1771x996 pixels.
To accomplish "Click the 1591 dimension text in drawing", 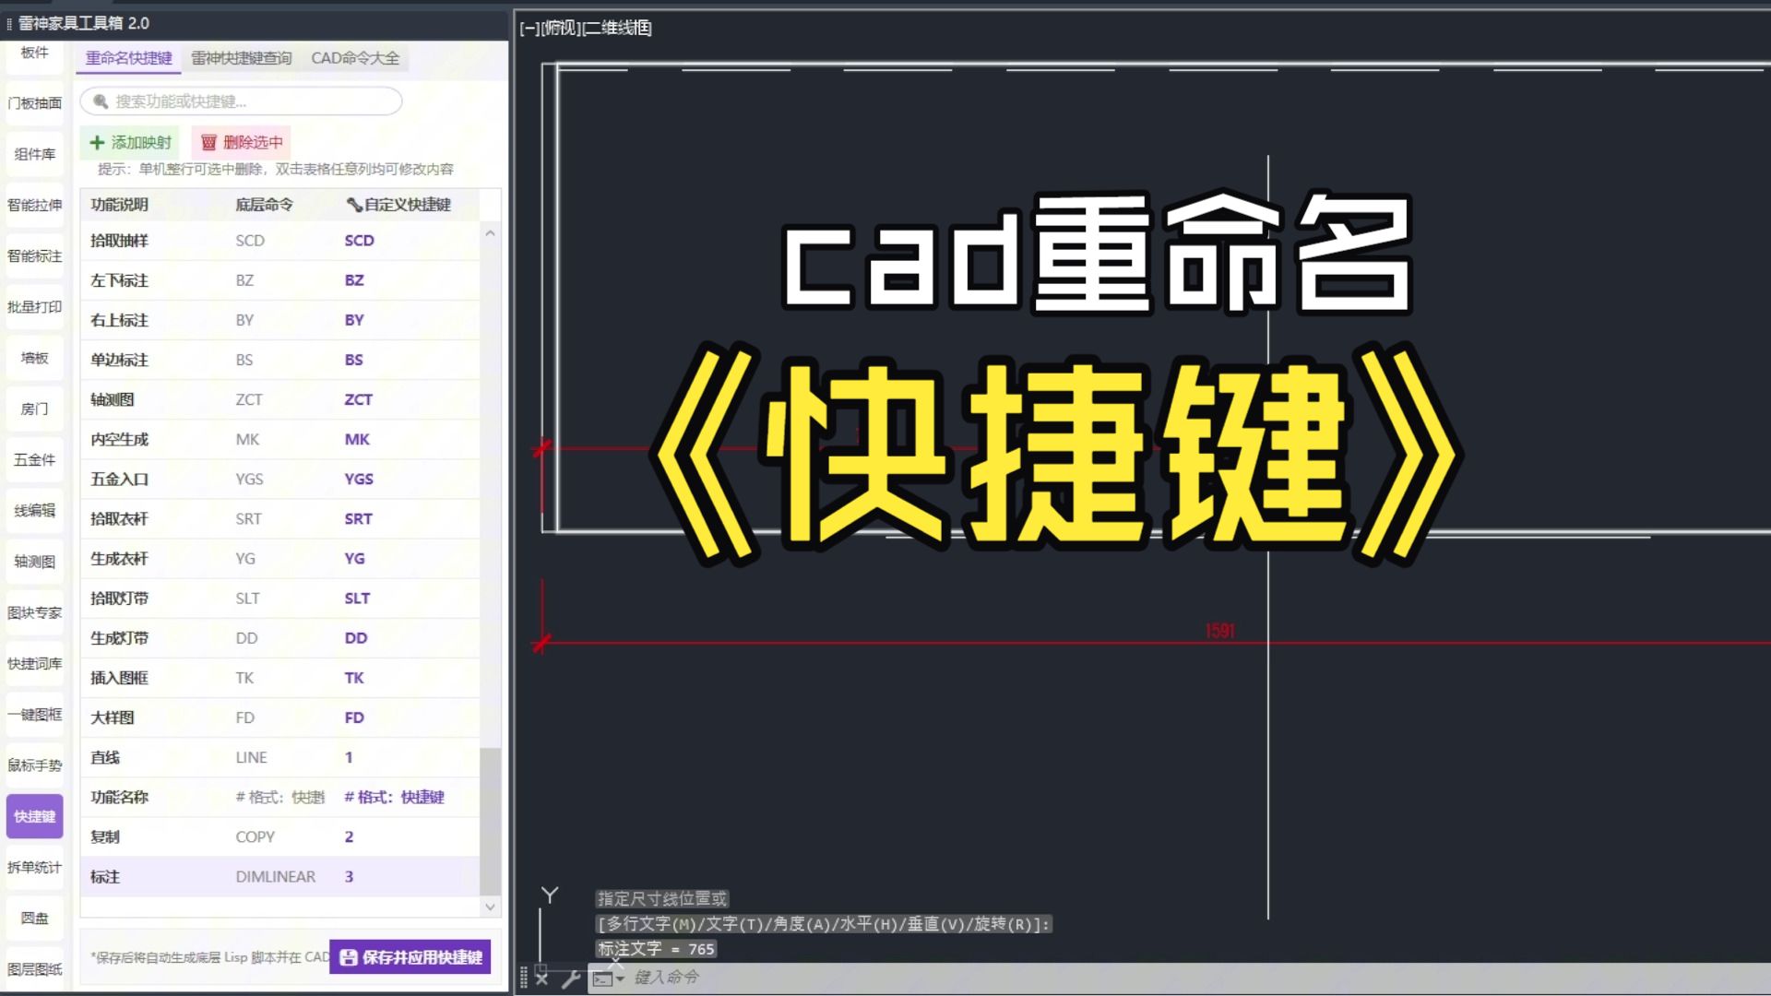I will 1219,631.
